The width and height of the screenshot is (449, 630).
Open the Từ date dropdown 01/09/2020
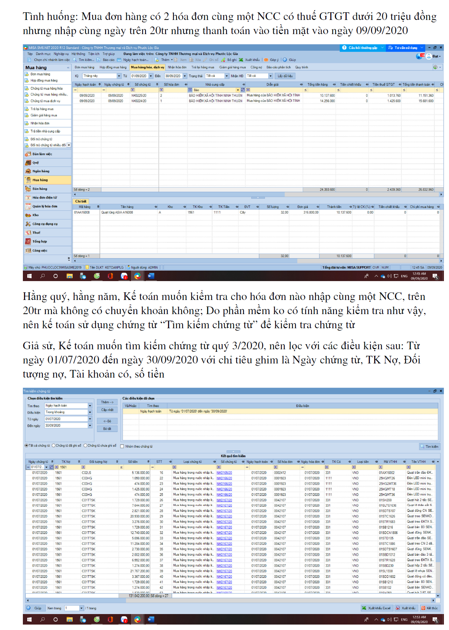[151, 76]
